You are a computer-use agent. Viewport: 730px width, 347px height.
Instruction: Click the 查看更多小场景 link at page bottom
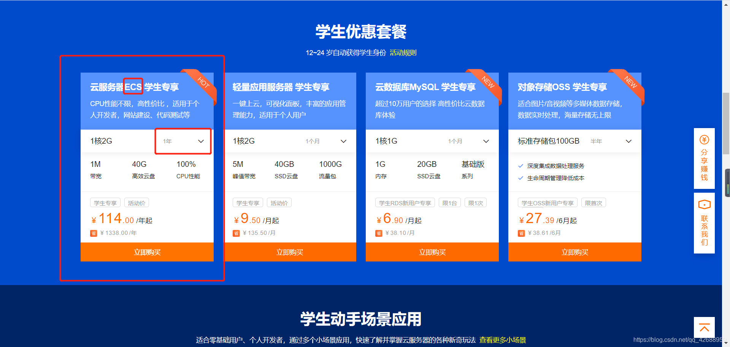click(503, 340)
